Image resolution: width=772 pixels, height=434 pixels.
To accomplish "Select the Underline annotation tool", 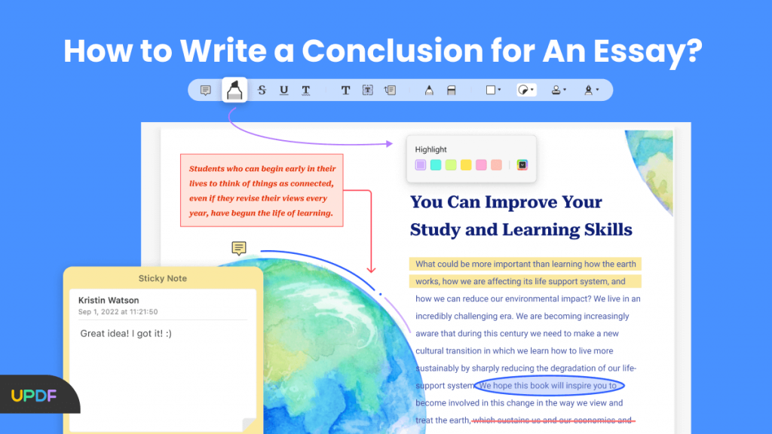I will [283, 90].
